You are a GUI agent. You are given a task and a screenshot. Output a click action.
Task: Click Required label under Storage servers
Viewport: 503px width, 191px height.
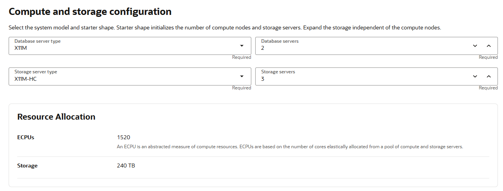[488, 88]
